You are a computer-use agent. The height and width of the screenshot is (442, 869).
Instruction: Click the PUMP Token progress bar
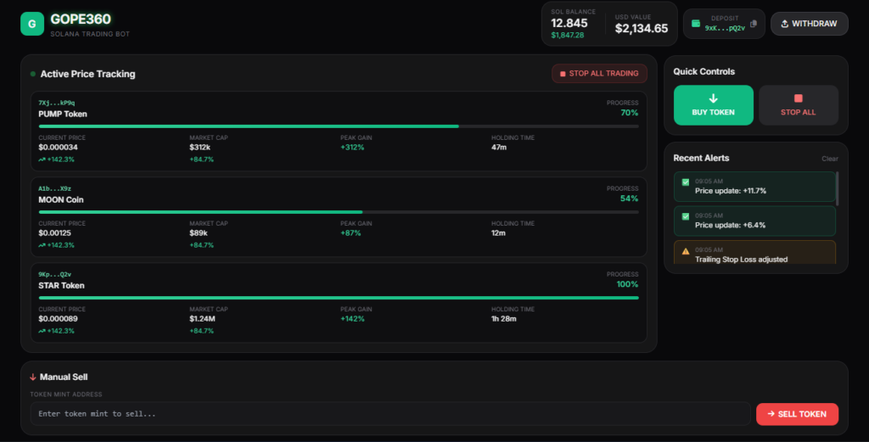[339, 126]
